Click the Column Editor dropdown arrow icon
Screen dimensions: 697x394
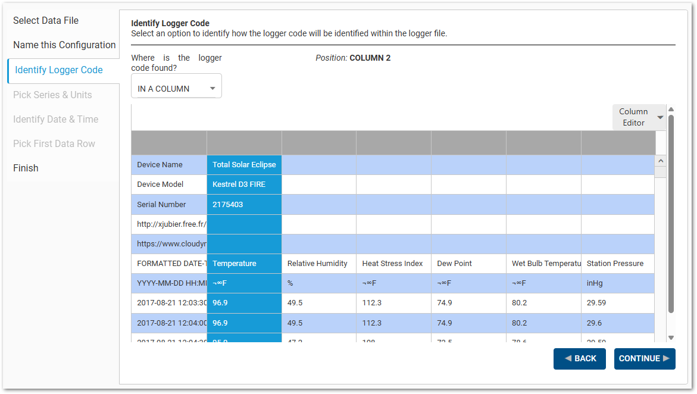[660, 117]
